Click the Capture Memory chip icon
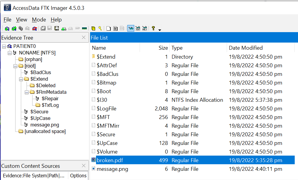This screenshot has width=298, height=180. coord(84,29)
